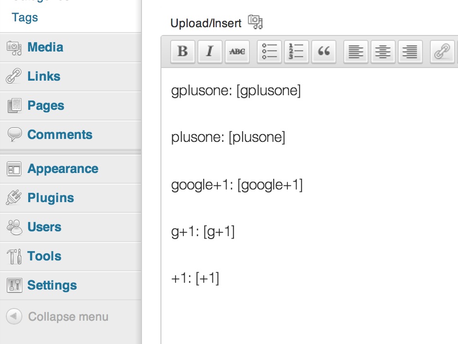Image resolution: width=458 pixels, height=344 pixels.
Task: Click the Tags link under Posts
Action: coord(25,17)
